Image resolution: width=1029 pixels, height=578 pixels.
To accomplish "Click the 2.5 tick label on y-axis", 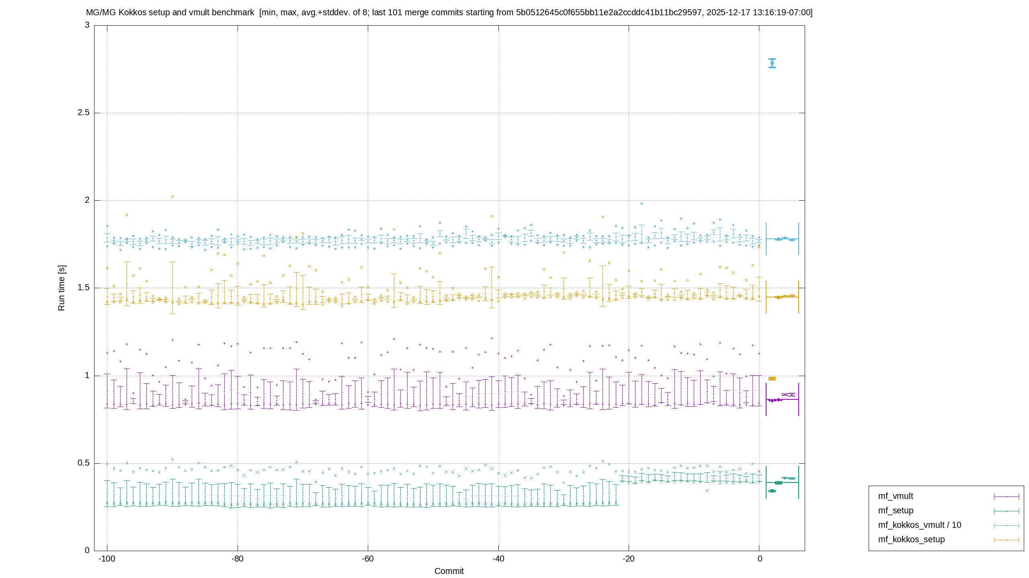I will pos(84,112).
